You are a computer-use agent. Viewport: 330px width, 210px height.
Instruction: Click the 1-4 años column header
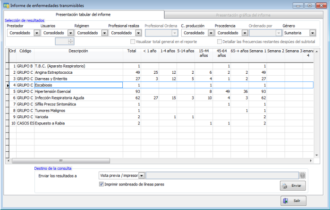coord(168,55)
